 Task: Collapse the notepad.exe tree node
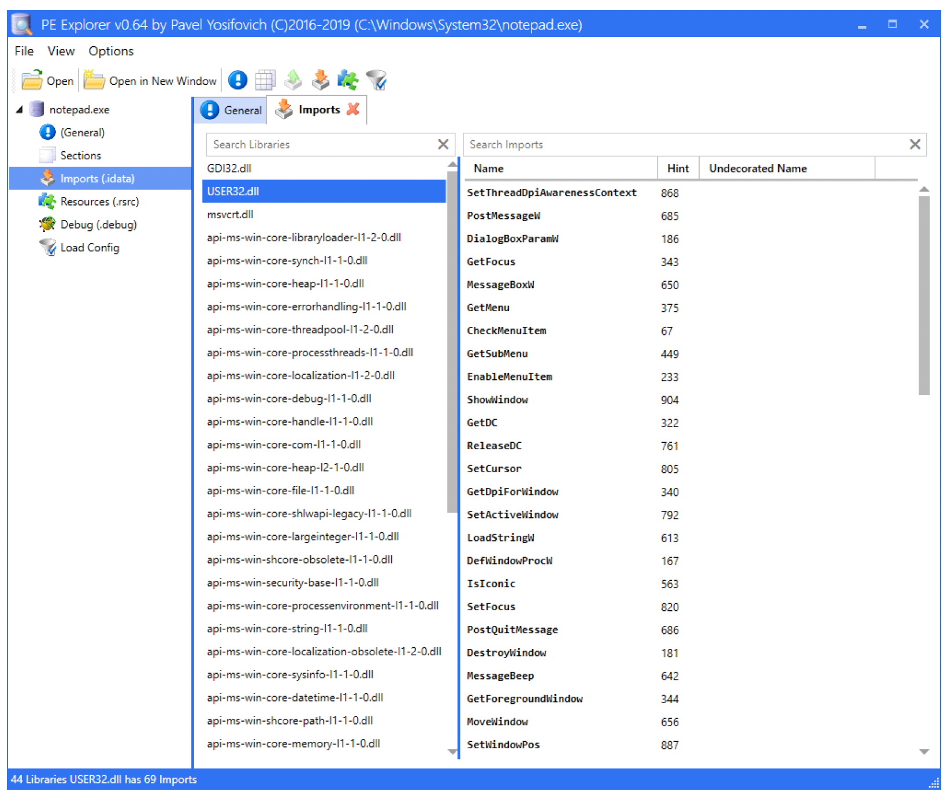[x=19, y=109]
